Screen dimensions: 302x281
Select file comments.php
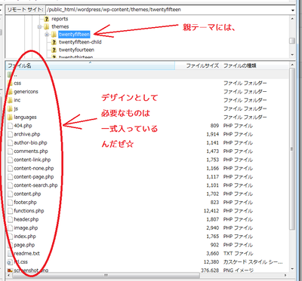click(31, 151)
